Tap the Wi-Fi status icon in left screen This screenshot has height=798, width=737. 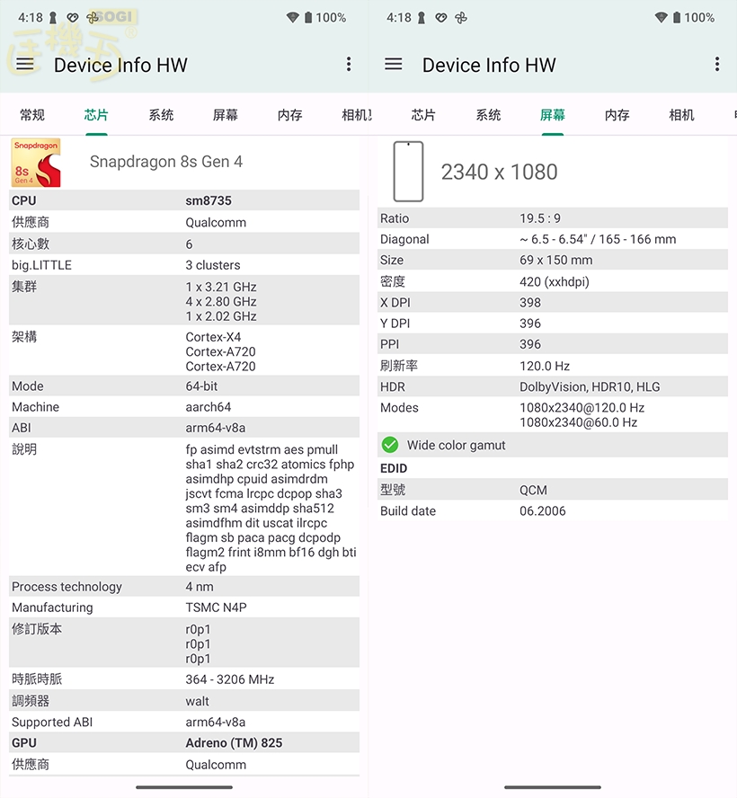pyautogui.click(x=293, y=18)
